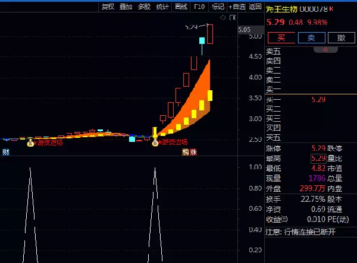Open the 复权 adjustment menu

pos(108,7)
